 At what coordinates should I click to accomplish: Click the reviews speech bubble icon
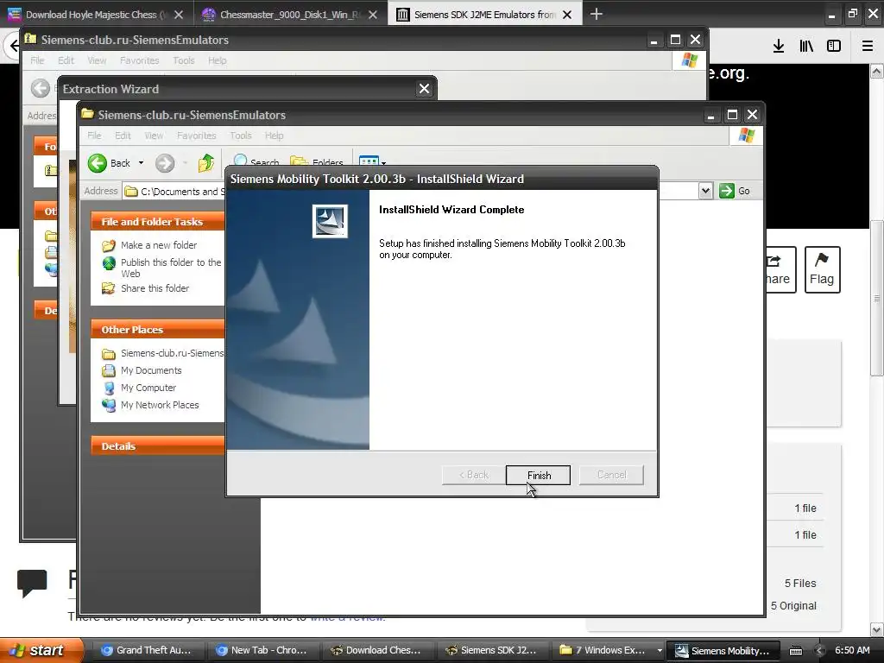coord(32,583)
